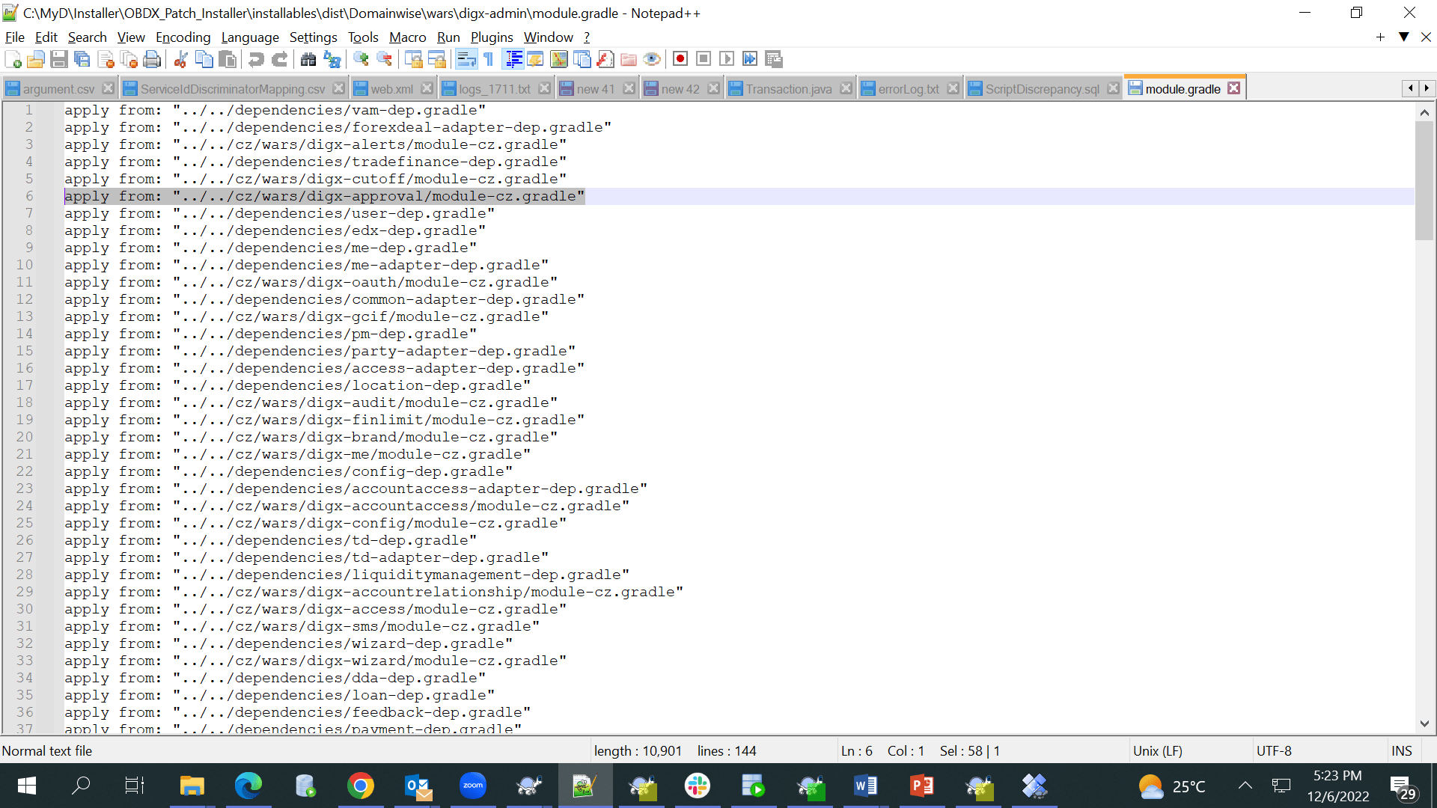The image size is (1437, 808).
Task: Toggle Word Wrap in the toolbar
Action: (466, 58)
